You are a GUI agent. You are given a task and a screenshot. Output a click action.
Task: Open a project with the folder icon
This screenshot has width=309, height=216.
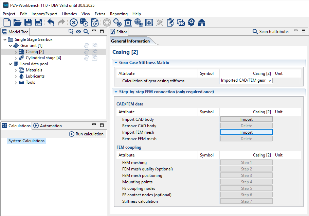17,23
